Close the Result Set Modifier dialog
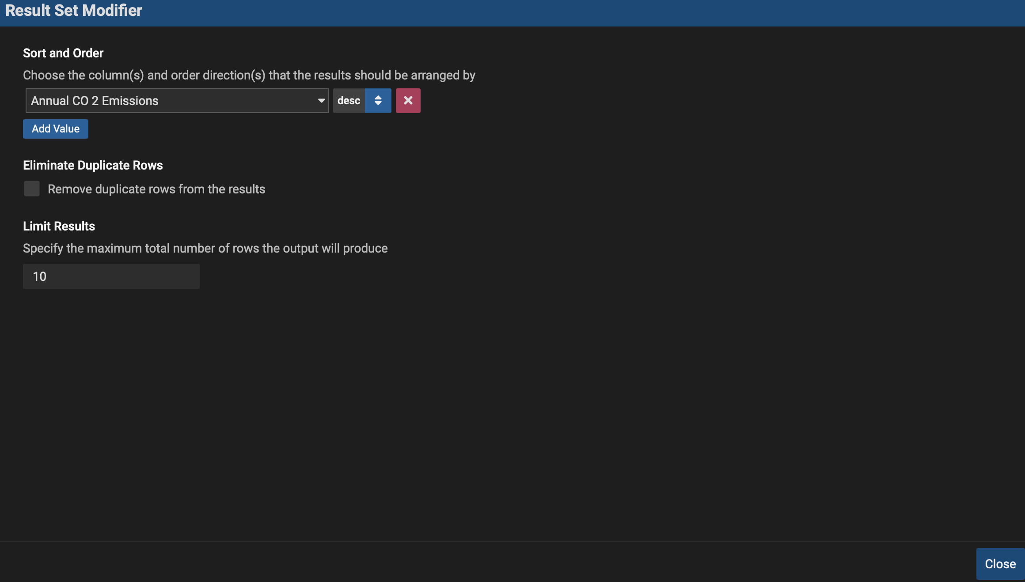This screenshot has width=1025, height=582. [1000, 563]
